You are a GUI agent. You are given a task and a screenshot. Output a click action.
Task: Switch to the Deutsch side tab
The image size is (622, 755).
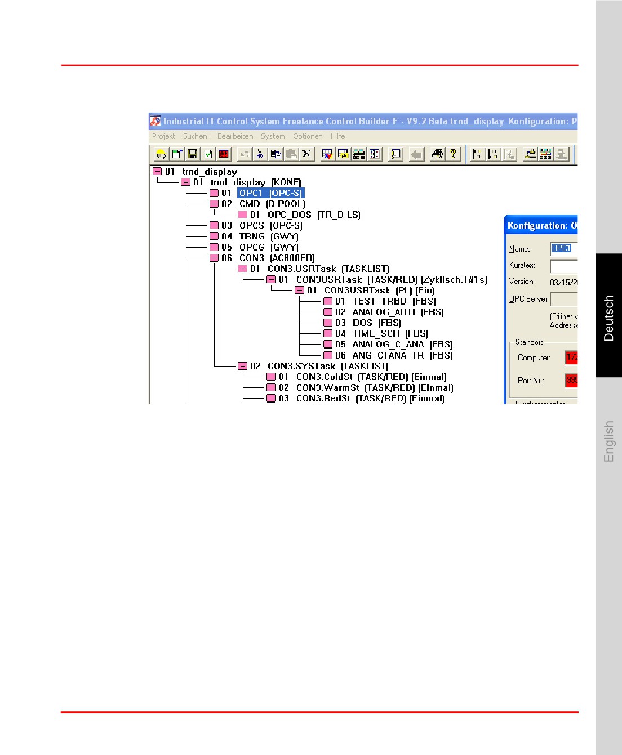(608, 315)
